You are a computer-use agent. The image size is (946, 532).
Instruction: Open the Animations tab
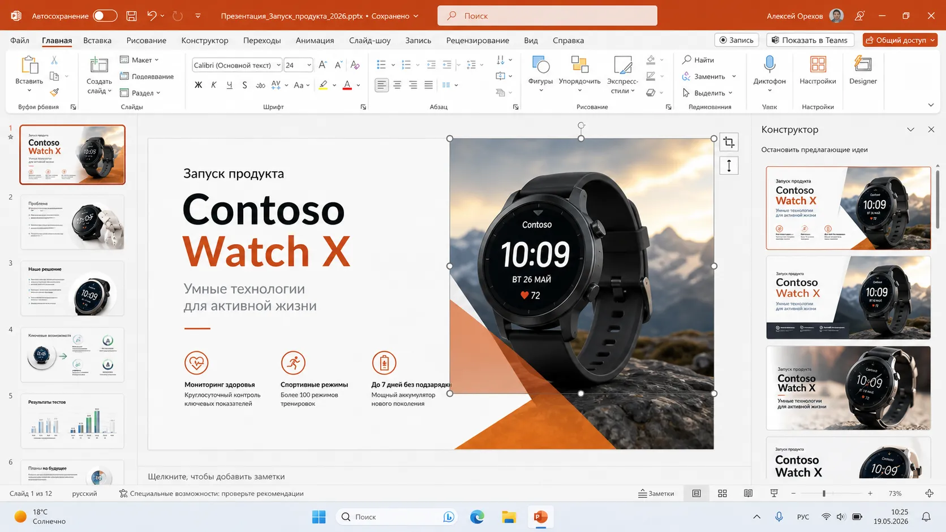click(315, 40)
